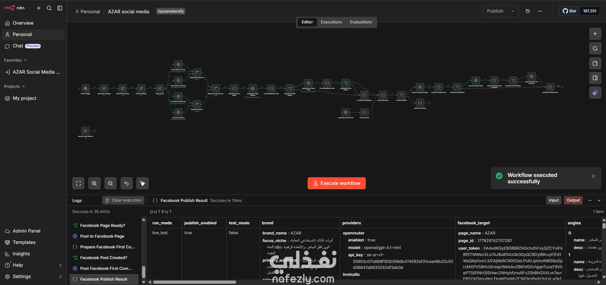Open workflow history

click(x=528, y=11)
